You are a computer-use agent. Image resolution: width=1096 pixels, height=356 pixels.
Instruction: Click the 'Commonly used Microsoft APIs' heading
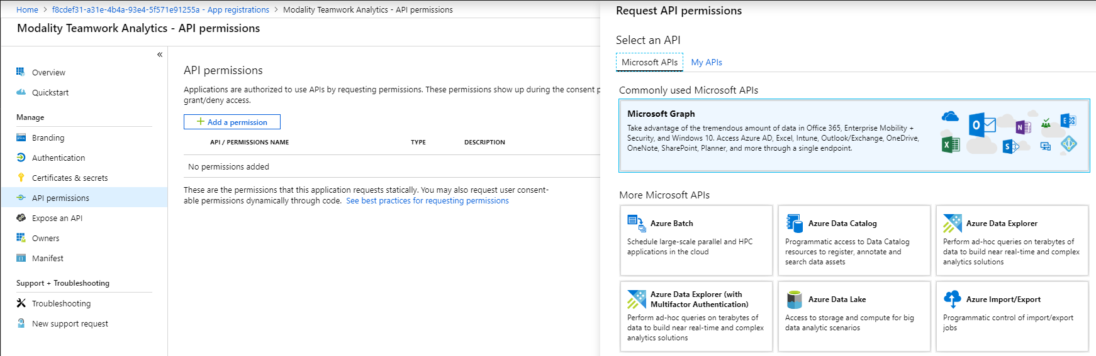tap(688, 90)
